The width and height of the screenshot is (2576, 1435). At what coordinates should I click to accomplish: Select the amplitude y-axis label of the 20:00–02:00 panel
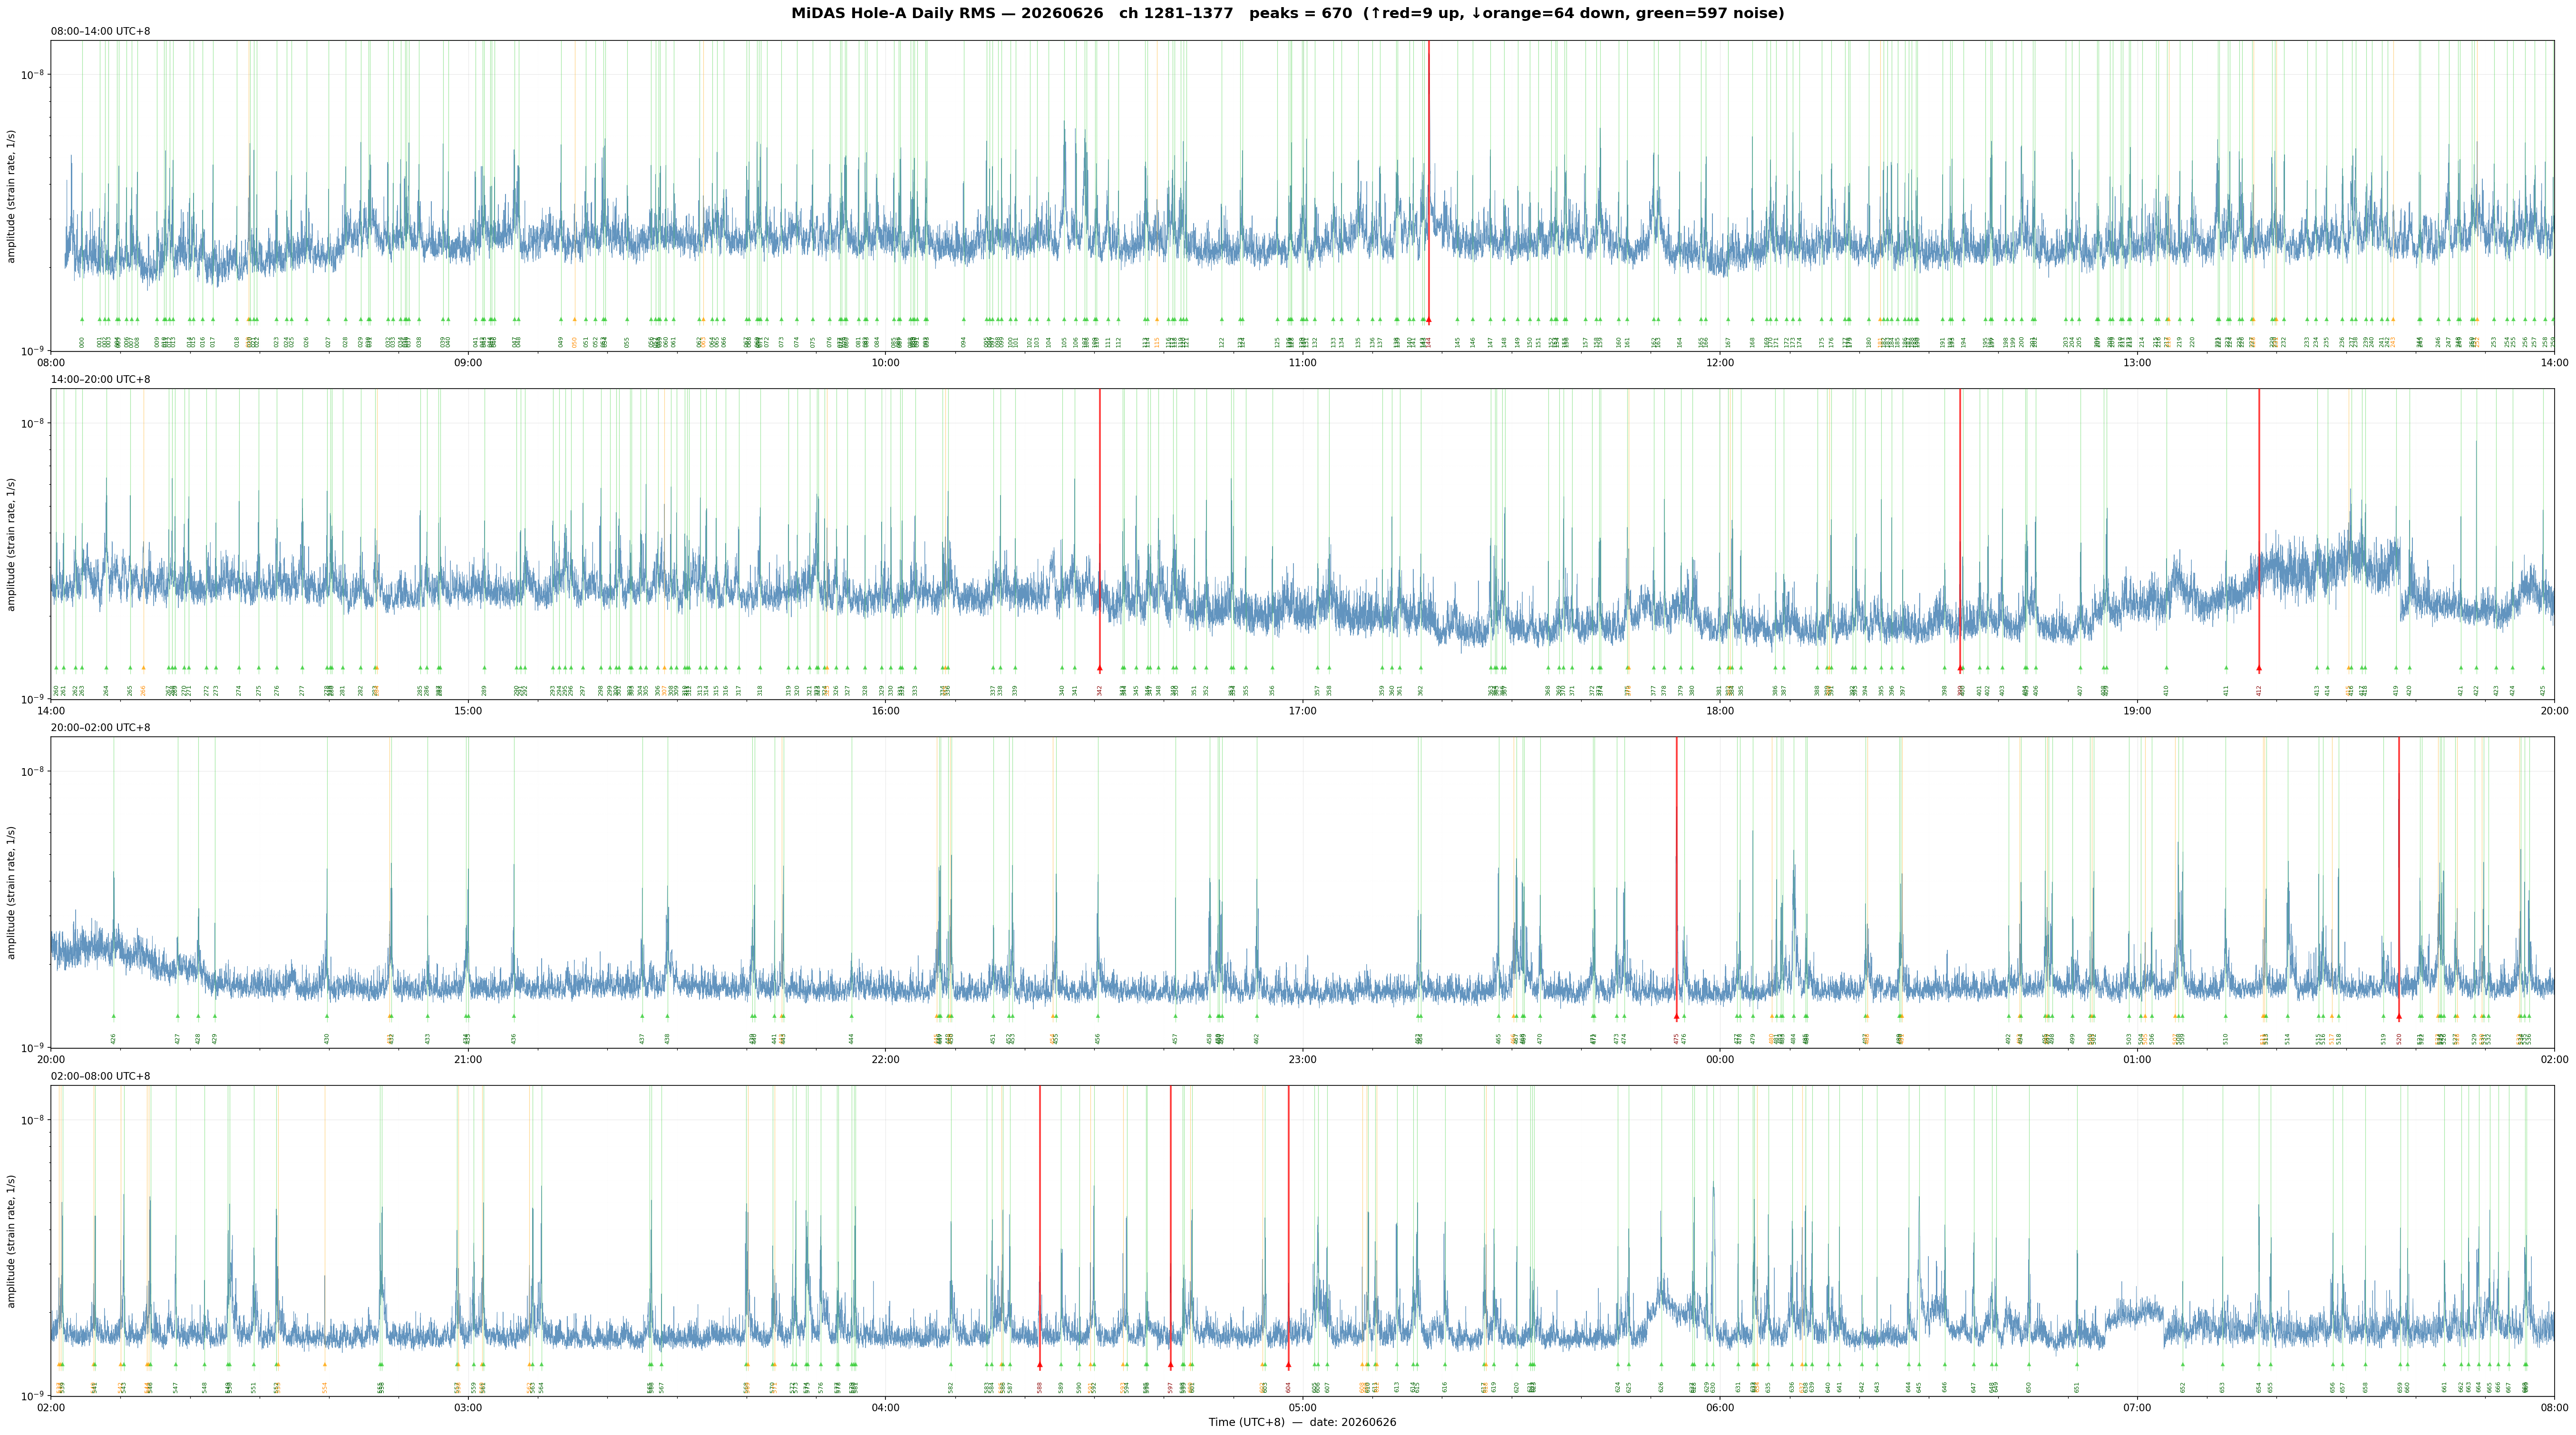[12, 893]
